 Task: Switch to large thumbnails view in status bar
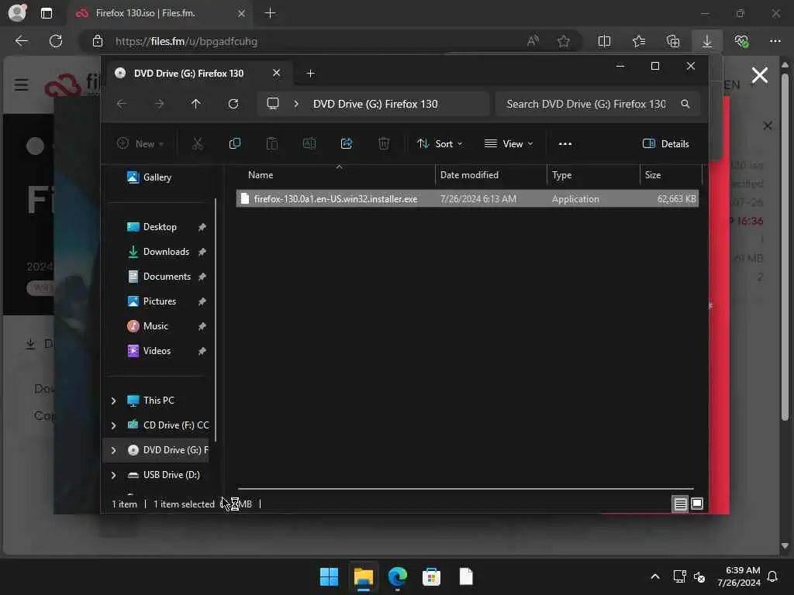(x=697, y=504)
